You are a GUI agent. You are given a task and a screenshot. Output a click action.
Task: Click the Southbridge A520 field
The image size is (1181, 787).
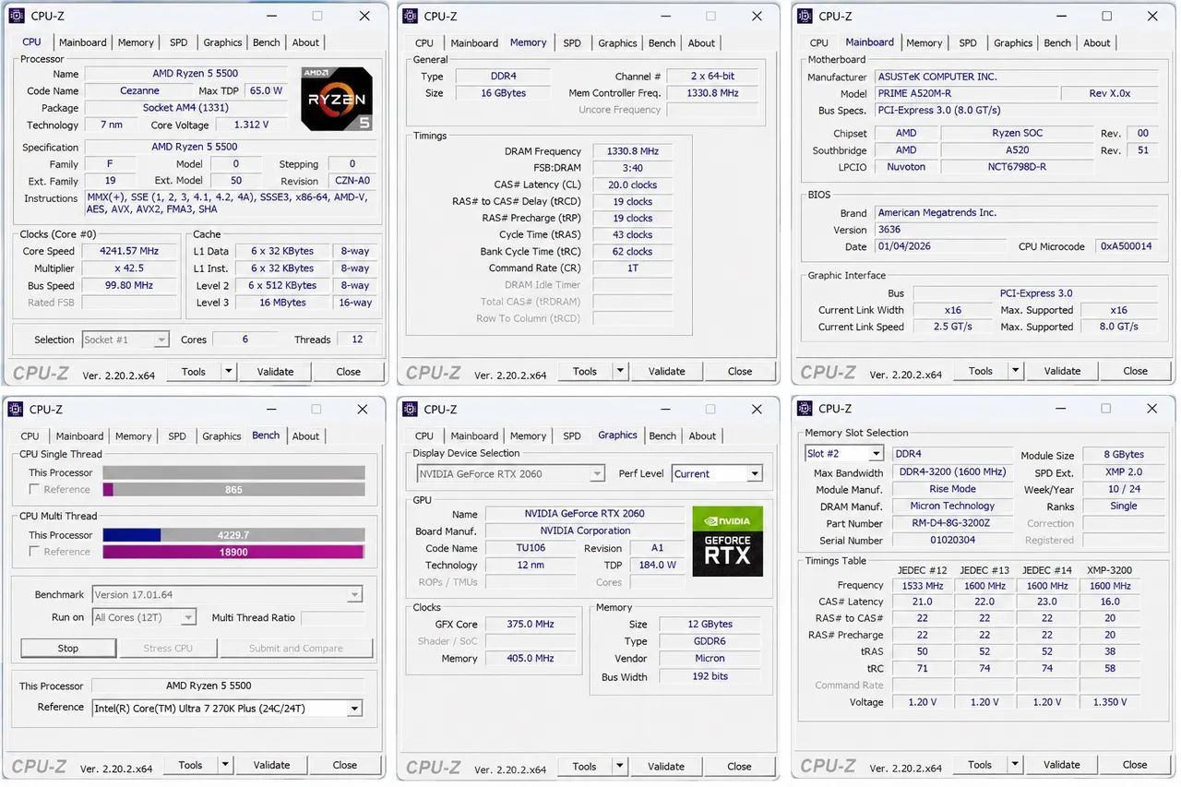(x=1018, y=150)
